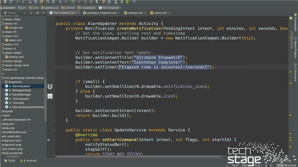Select styles.xml in project tree
Viewport: 298px width, 167px height.
(x=13, y=40)
